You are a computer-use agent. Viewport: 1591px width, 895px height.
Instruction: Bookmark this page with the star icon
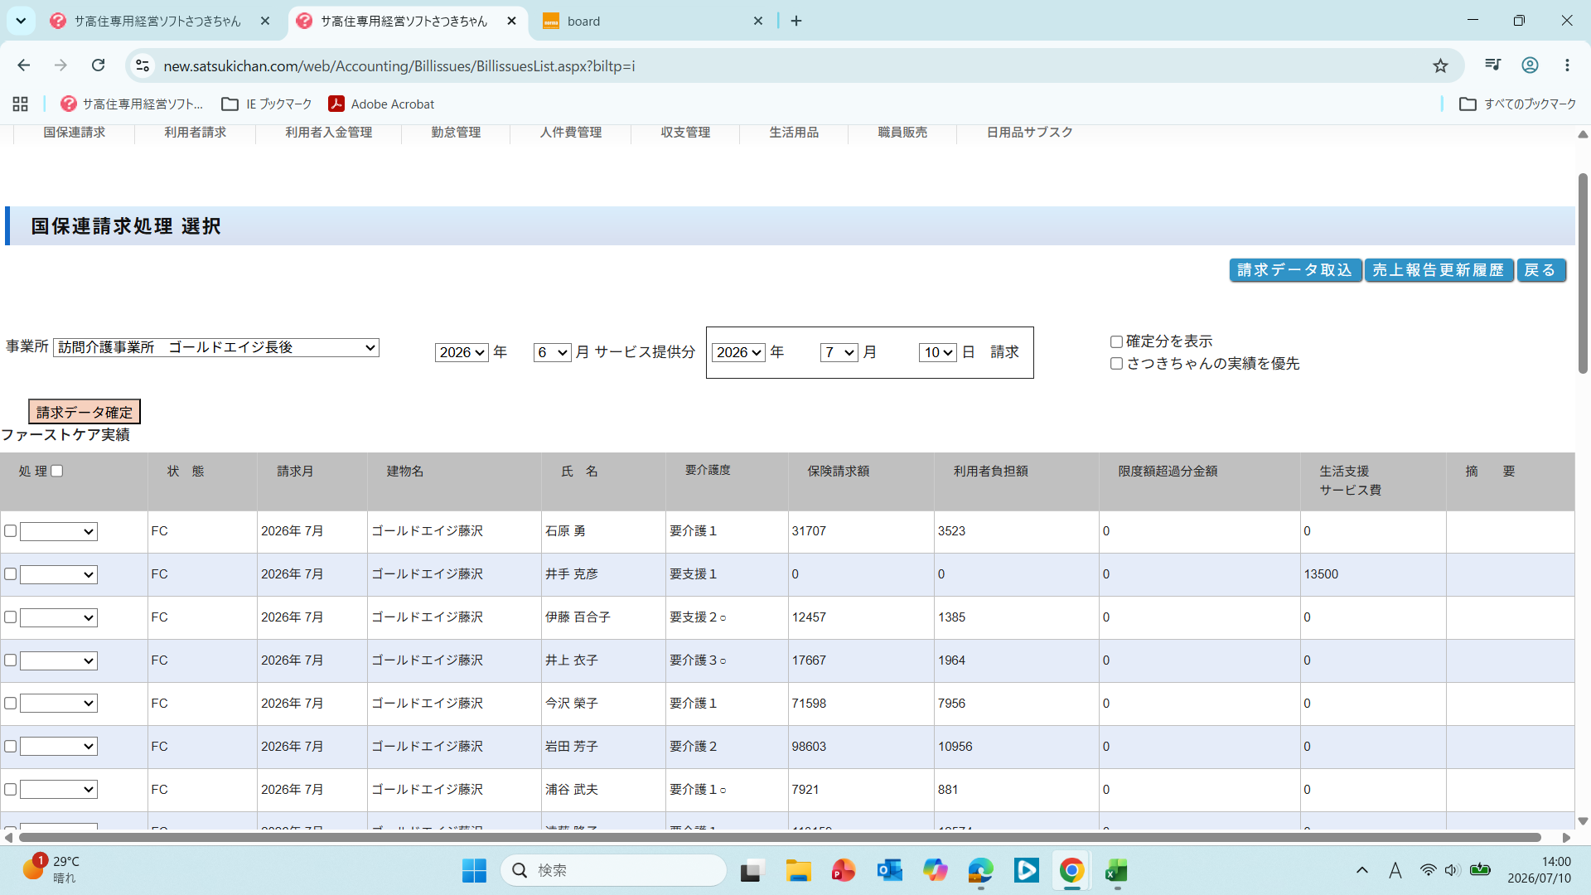[1441, 65]
